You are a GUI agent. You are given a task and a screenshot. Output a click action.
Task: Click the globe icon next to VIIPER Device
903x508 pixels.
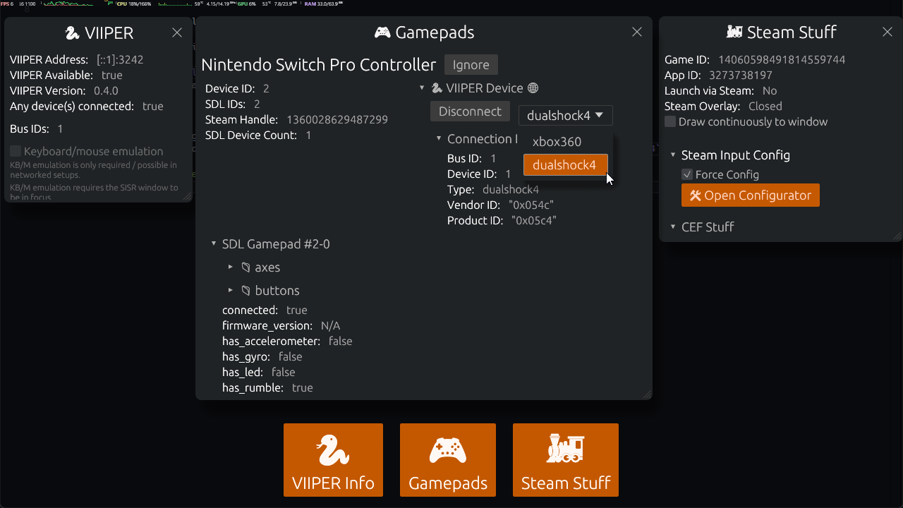pos(534,87)
